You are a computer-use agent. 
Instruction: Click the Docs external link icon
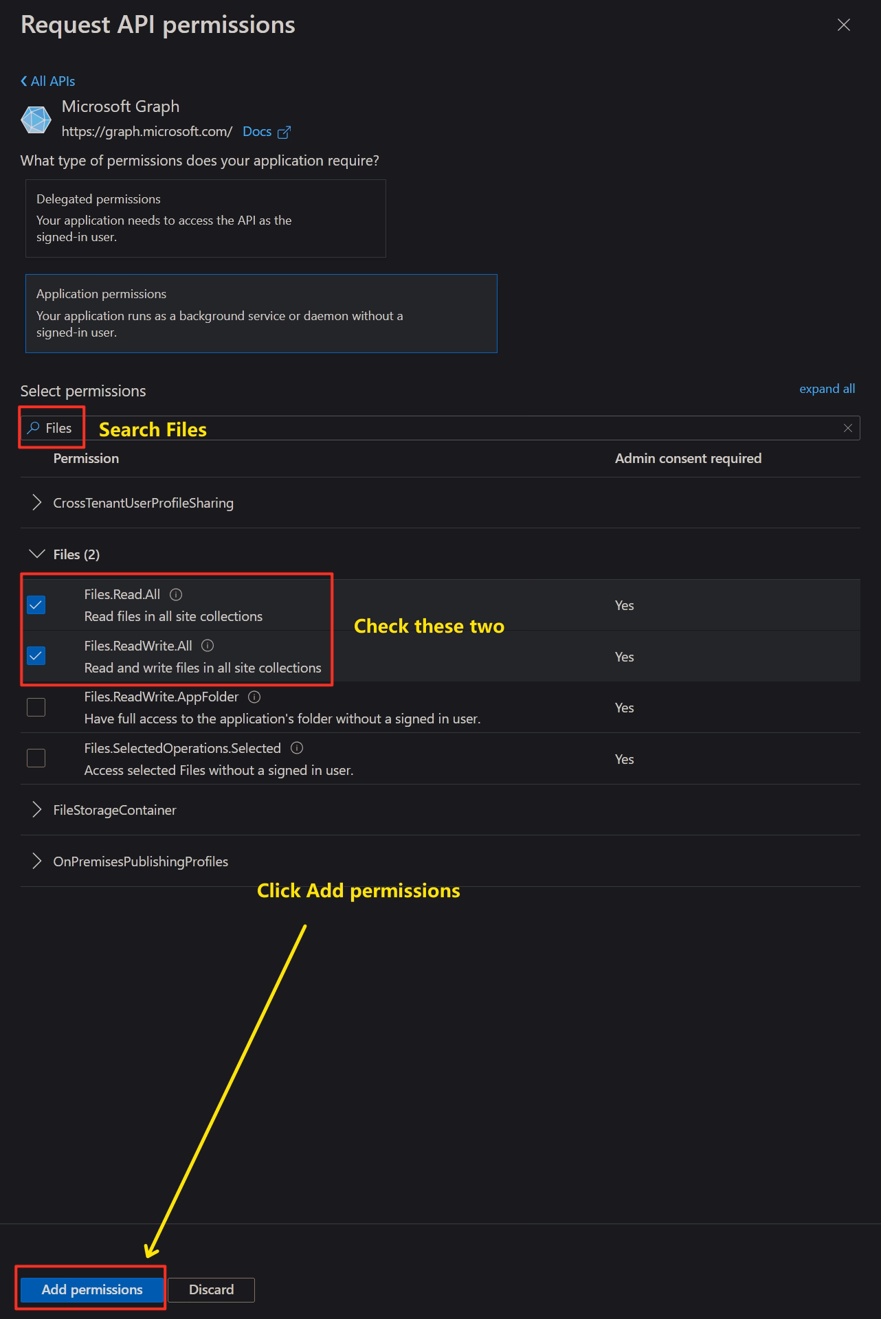[284, 132]
